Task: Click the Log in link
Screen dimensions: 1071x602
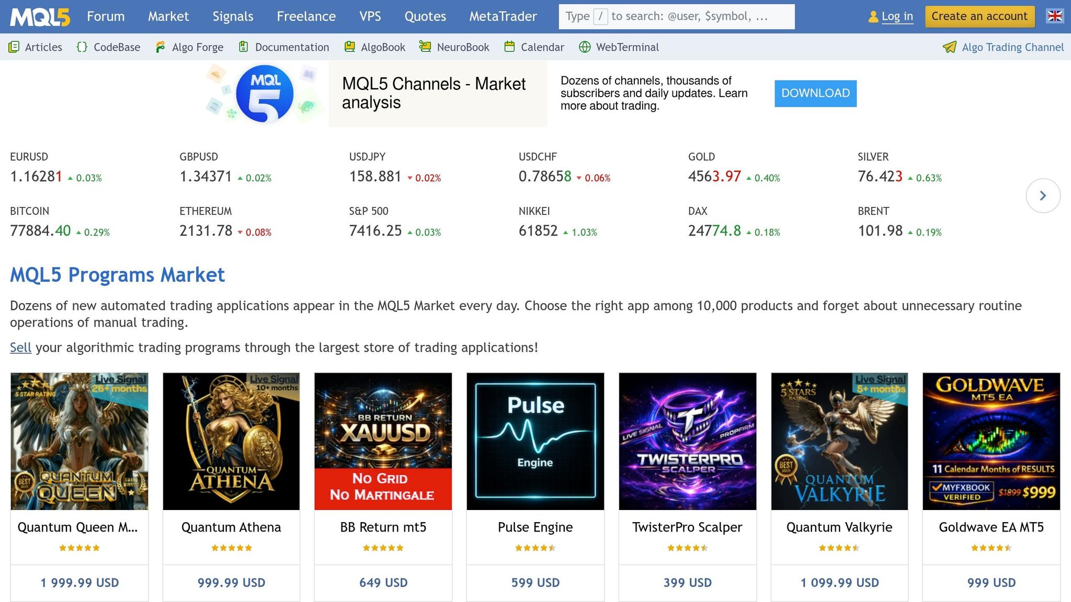Action: pyautogui.click(x=897, y=17)
